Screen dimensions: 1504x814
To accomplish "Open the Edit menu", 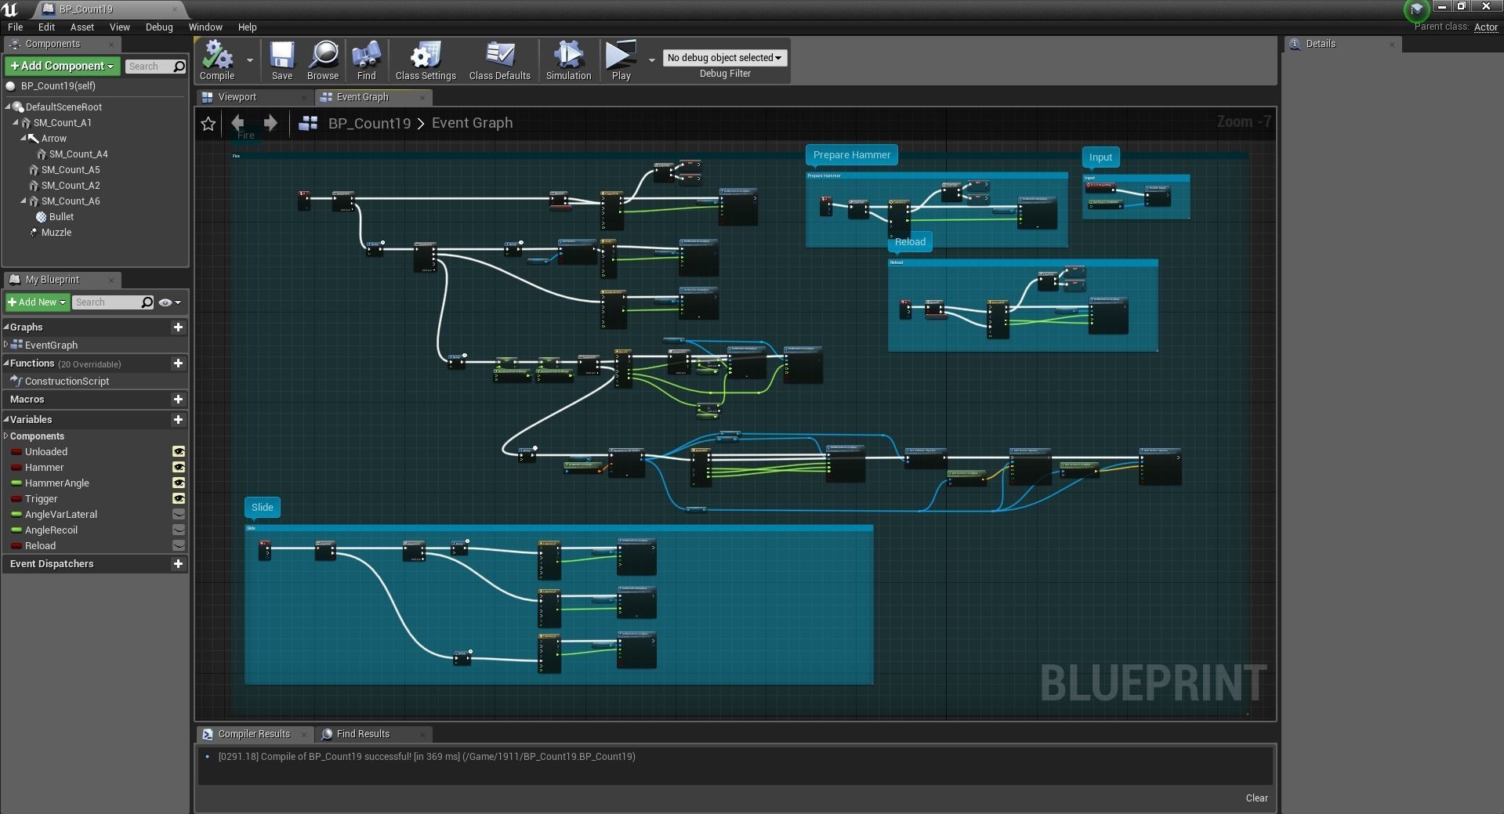I will 46,27.
